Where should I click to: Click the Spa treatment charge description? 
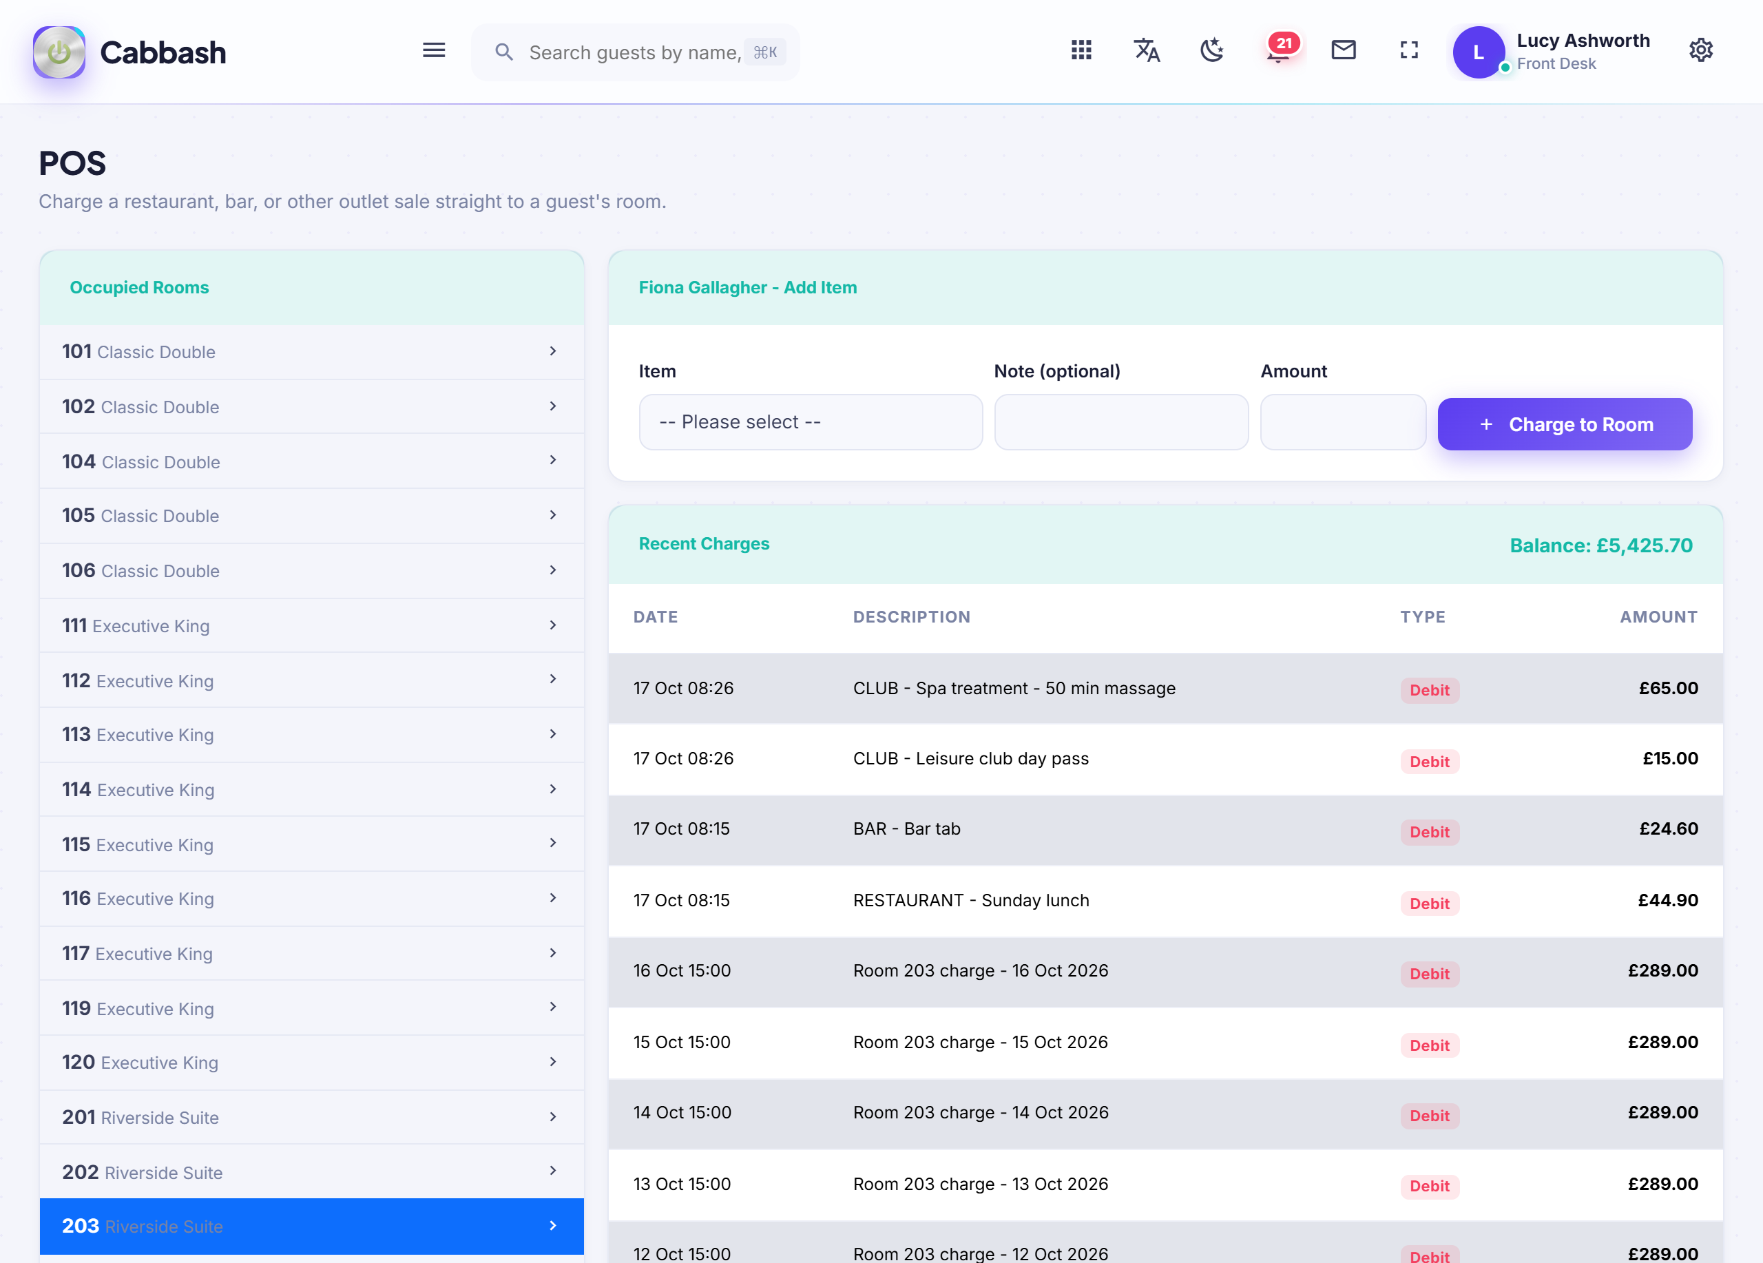1014,688
